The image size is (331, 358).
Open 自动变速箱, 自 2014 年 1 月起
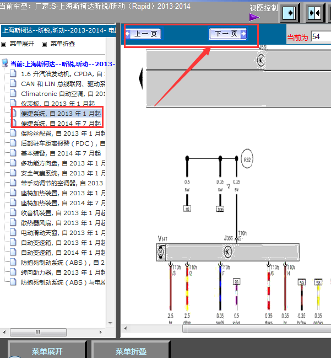[63, 253]
